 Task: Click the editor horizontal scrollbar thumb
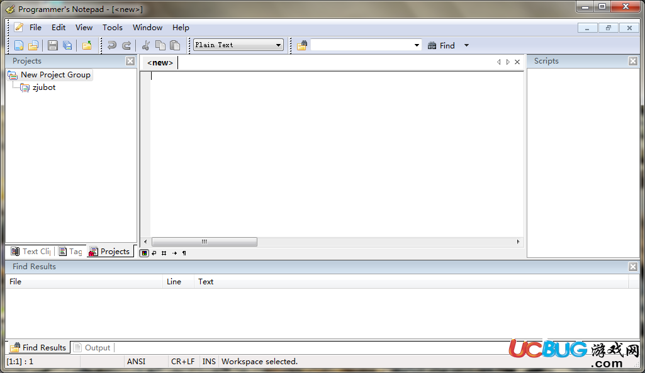pyautogui.click(x=205, y=242)
